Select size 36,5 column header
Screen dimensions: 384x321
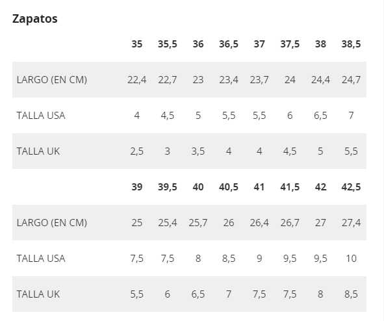coord(229,44)
